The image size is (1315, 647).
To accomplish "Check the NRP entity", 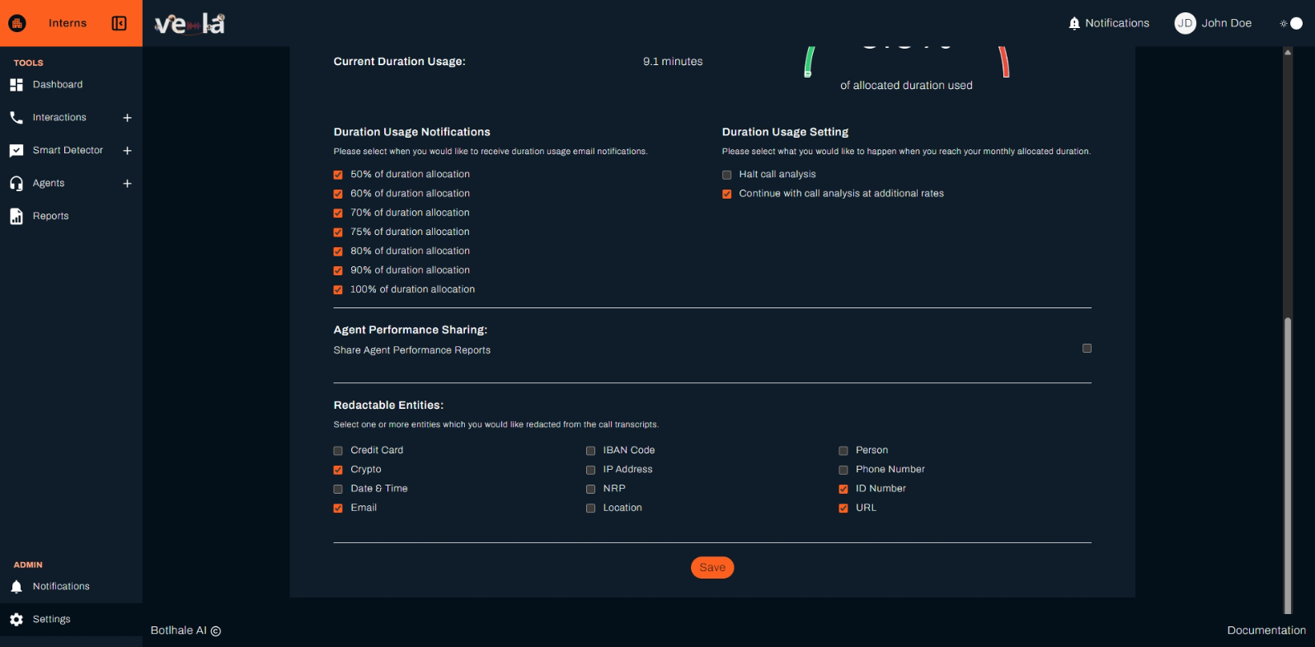I will (x=590, y=489).
